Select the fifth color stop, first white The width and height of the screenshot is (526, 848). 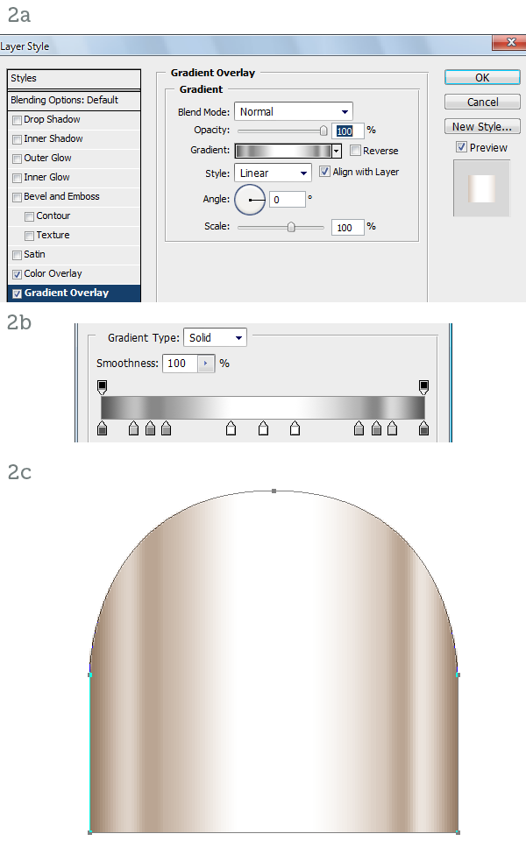[x=231, y=428]
